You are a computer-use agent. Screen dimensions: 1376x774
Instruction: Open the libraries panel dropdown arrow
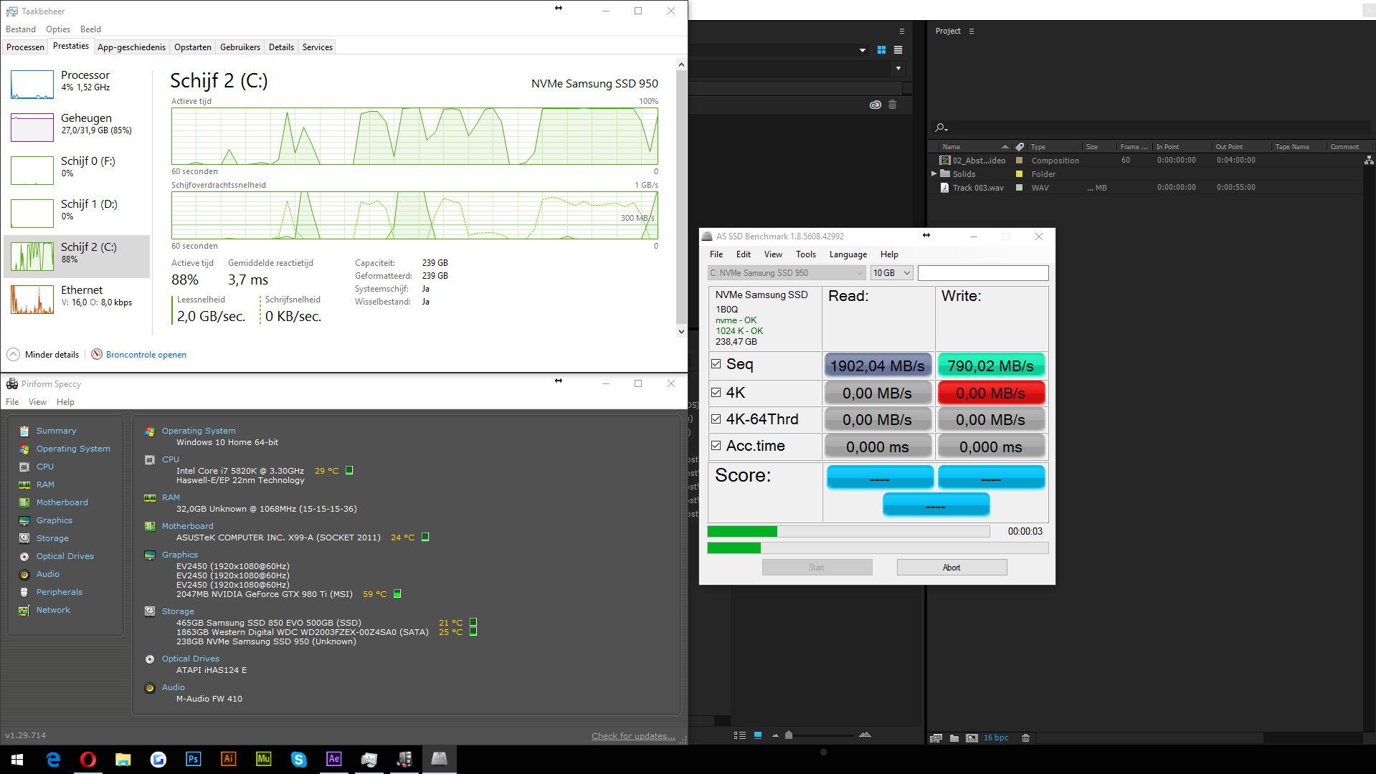coord(862,50)
